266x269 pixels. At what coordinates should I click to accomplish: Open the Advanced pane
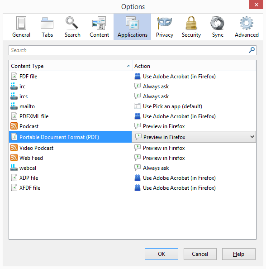point(247,27)
